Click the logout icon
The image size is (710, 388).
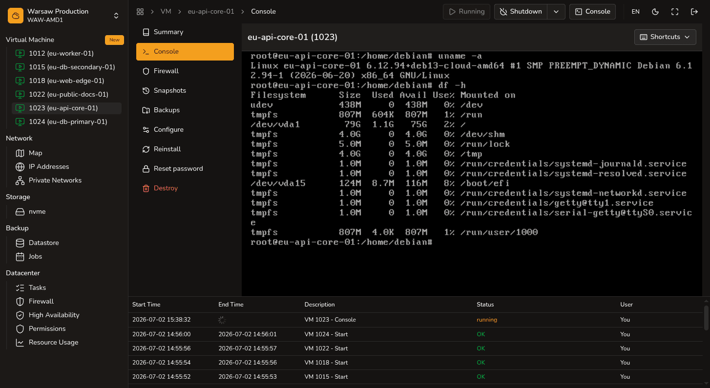(694, 11)
